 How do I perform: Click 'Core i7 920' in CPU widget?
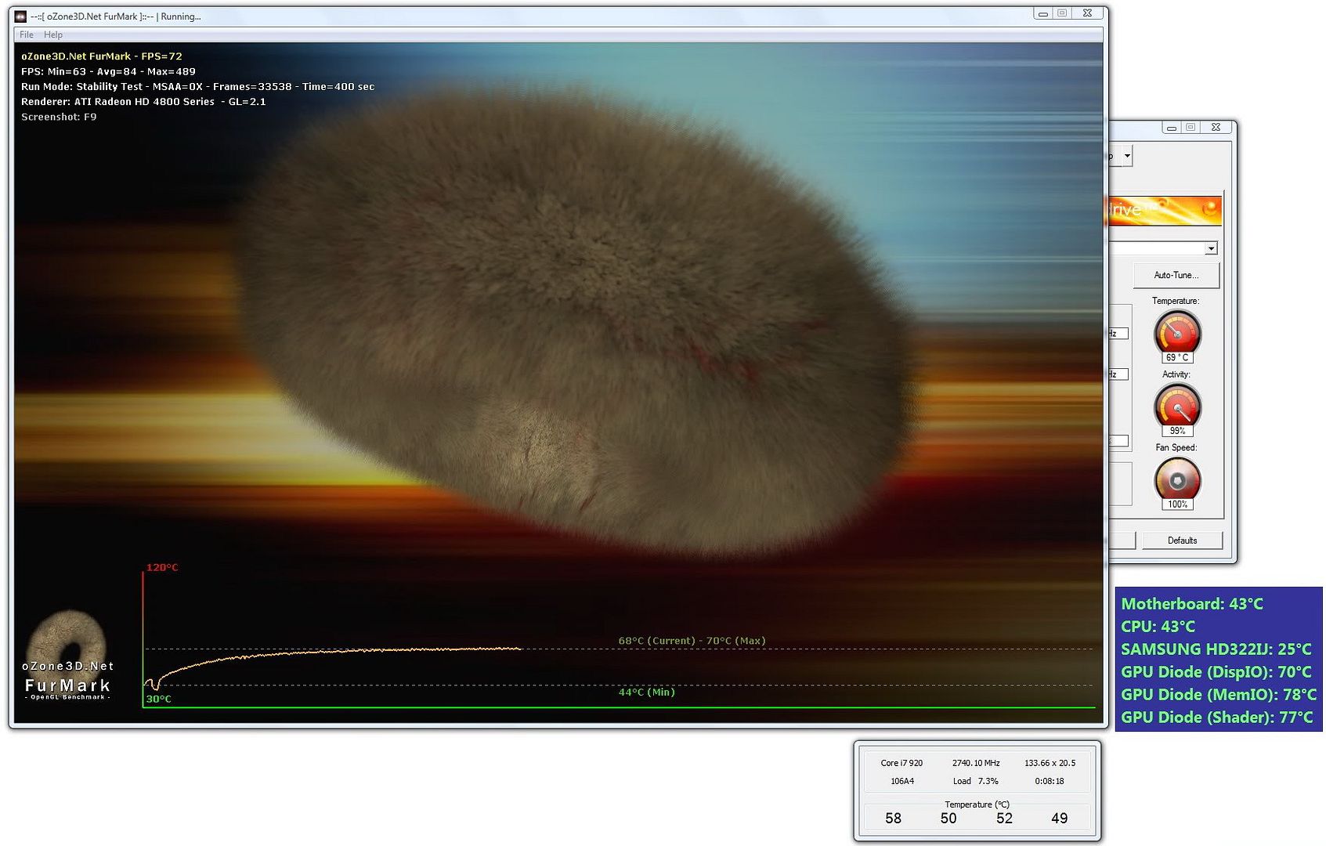(901, 763)
